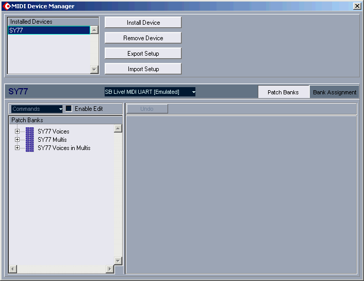Enable the Enable Edit checkbox
This screenshot has width=364, height=281.
tap(69, 109)
